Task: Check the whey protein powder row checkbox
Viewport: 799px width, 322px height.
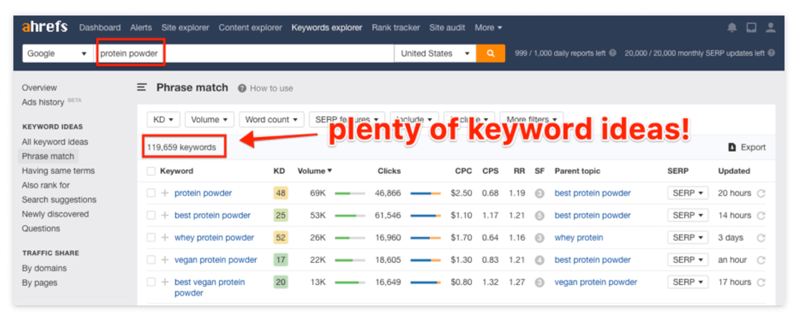Action: point(151,237)
